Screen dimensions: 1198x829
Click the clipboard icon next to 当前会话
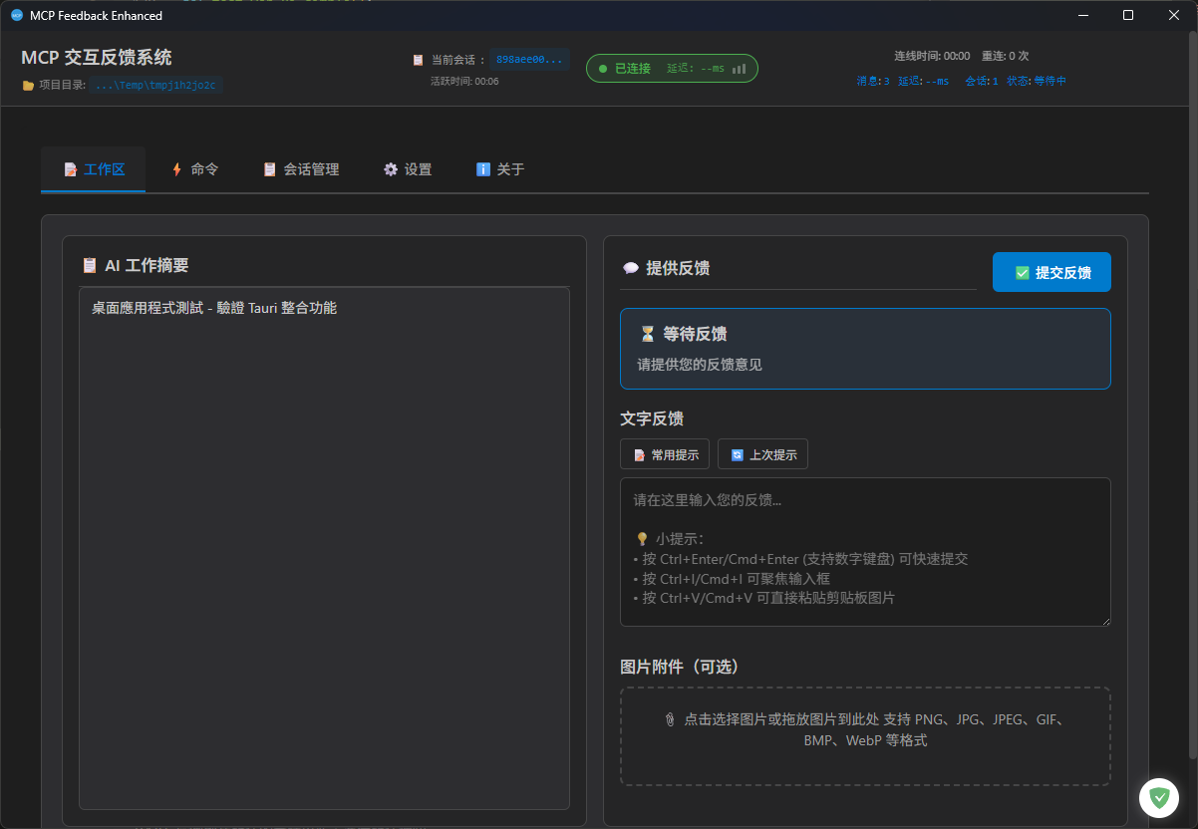click(419, 60)
